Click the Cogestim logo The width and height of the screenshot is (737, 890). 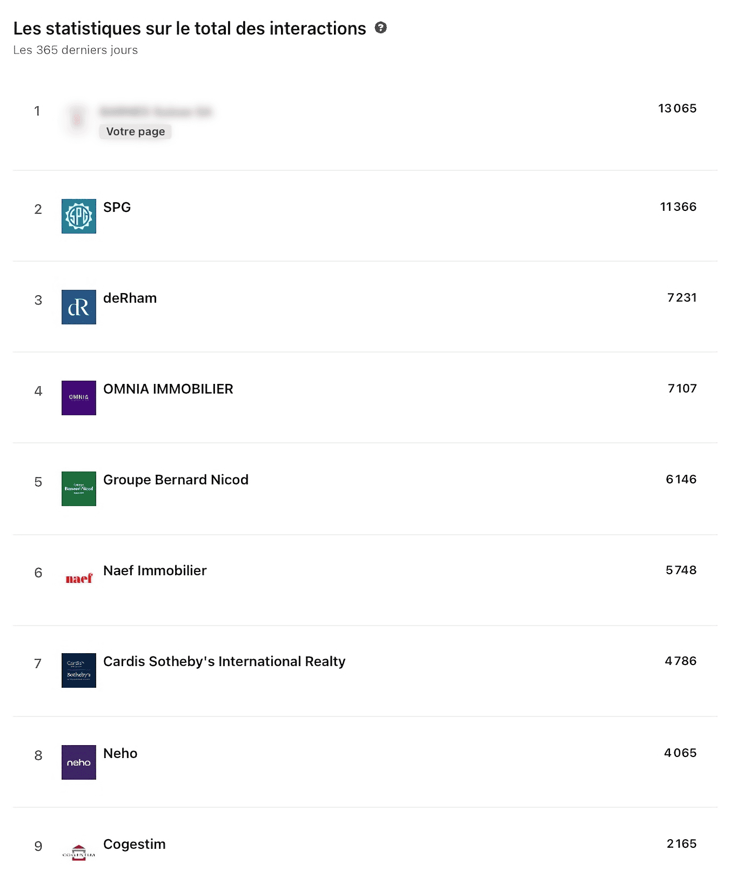click(x=79, y=853)
